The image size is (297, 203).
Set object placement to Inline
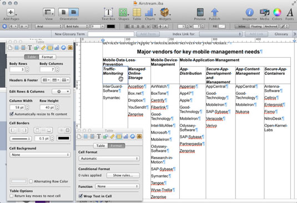[x=242, y=27]
